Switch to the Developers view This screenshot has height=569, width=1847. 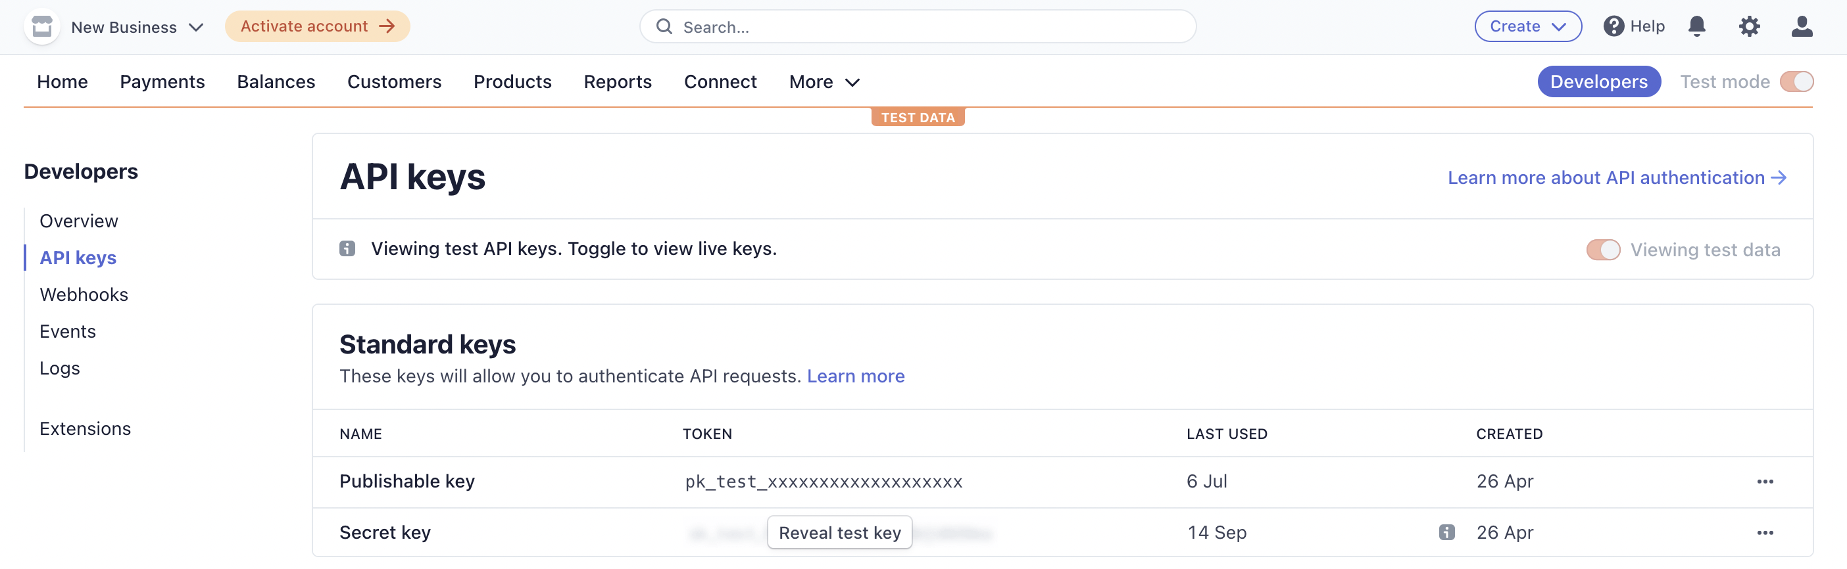pyautogui.click(x=1599, y=81)
